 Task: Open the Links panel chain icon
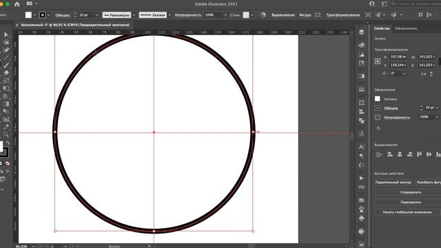tap(361, 187)
